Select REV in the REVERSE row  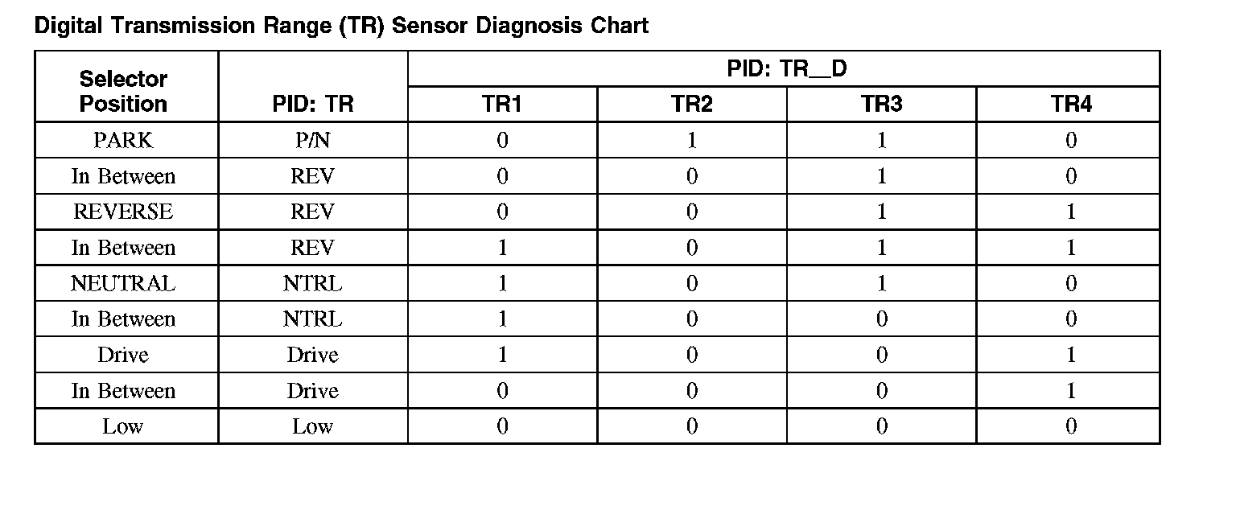pyautogui.click(x=312, y=212)
